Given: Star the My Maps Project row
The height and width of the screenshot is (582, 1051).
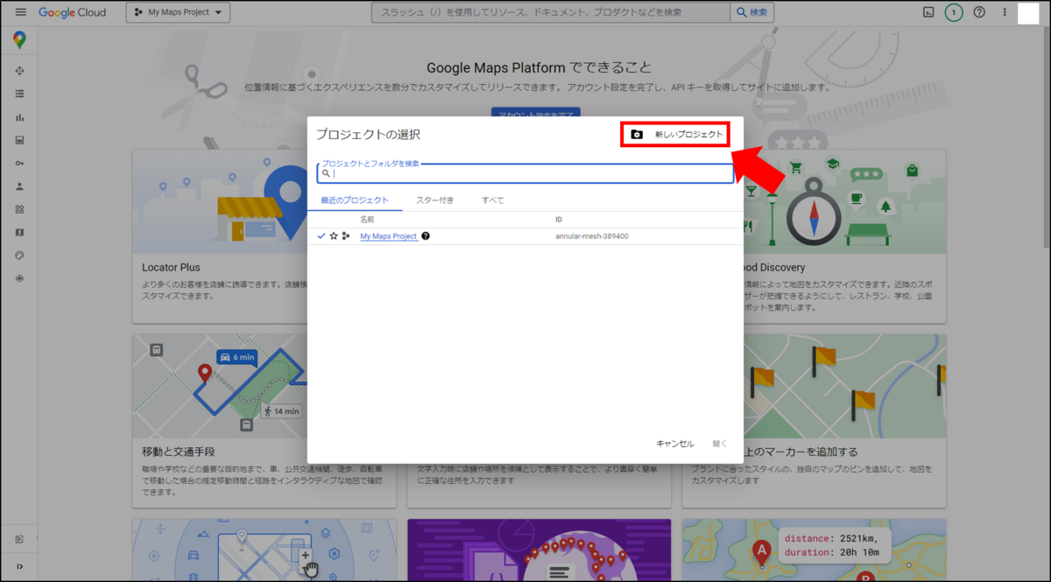Looking at the screenshot, I should (334, 236).
